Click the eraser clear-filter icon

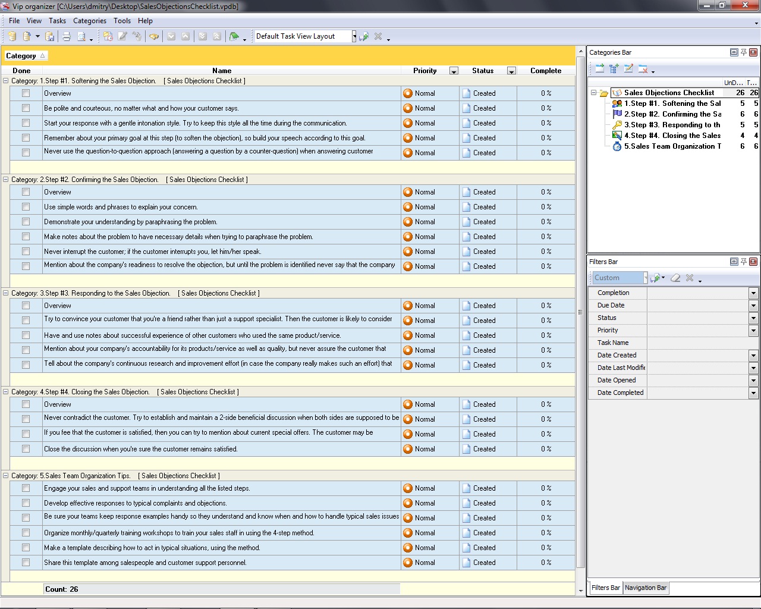tap(675, 278)
